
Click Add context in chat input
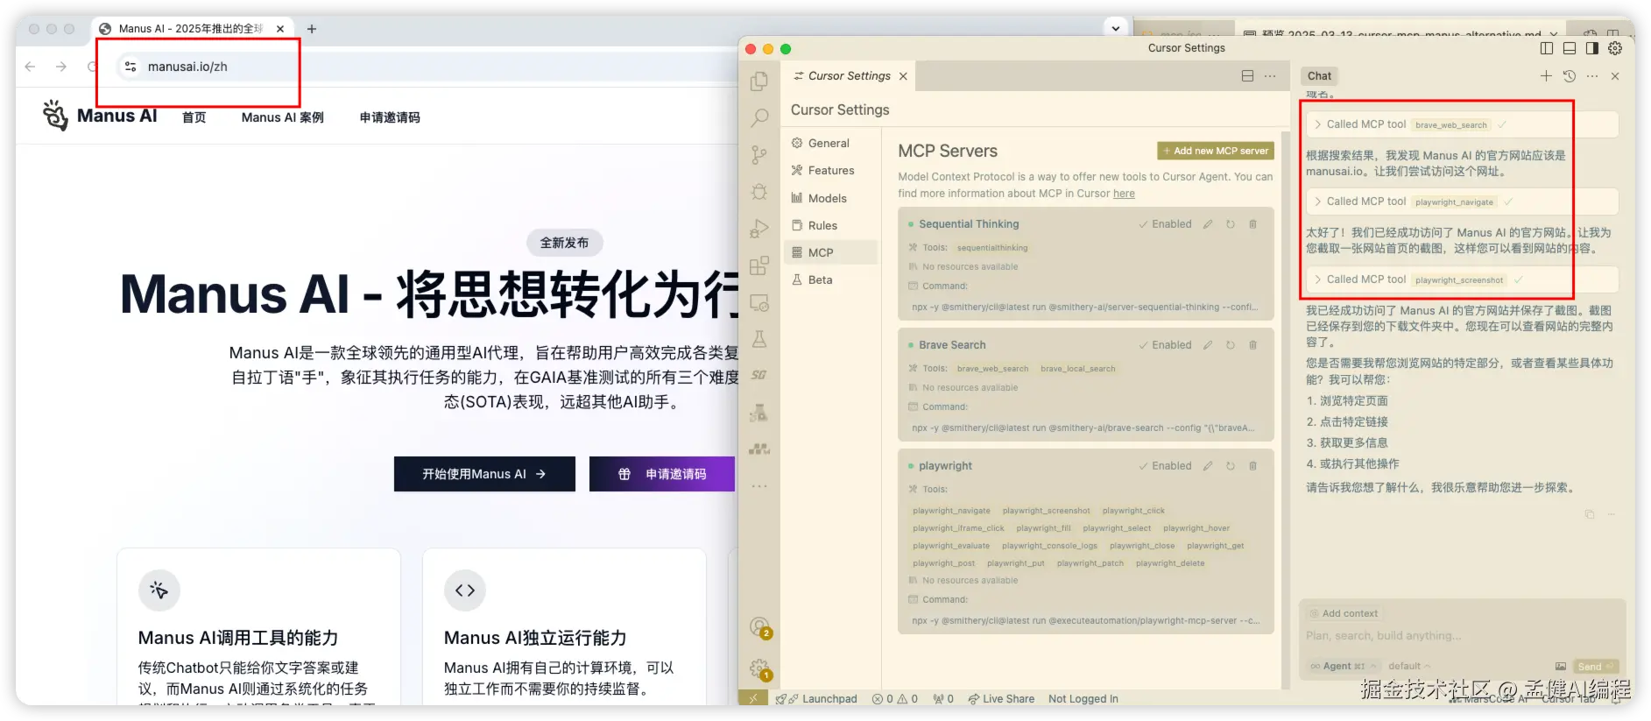tap(1344, 613)
